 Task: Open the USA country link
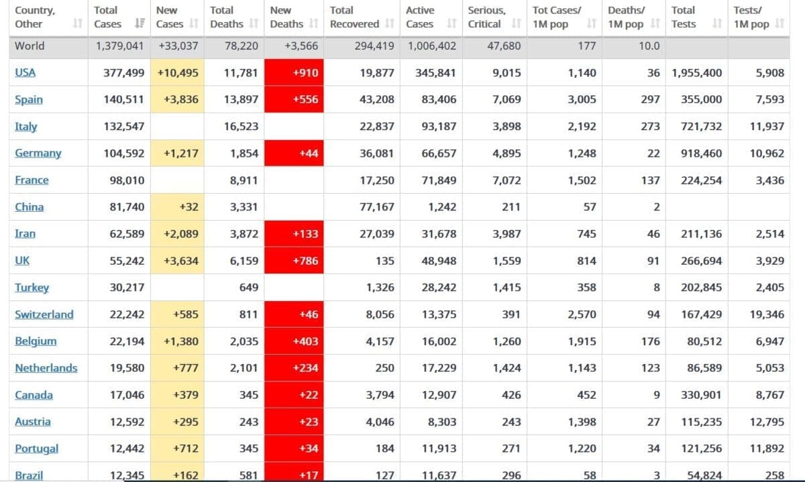click(x=25, y=72)
